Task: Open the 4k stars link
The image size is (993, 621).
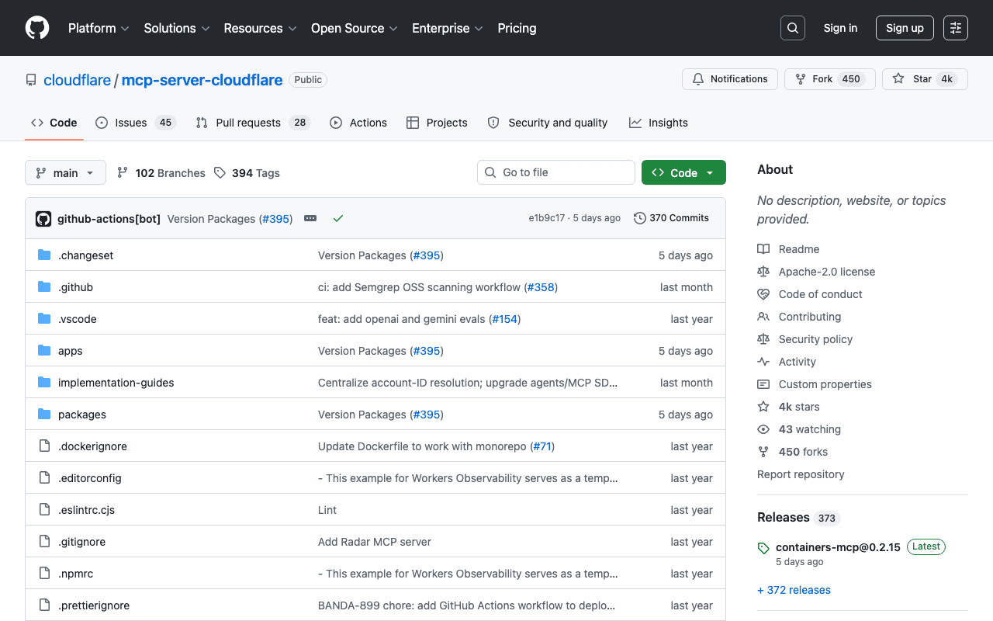Action: pyautogui.click(x=799, y=407)
